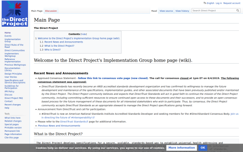Jump to 1.1 Recent News and Announcements
This screenshot has height=152, width=243.
coord(64,42)
